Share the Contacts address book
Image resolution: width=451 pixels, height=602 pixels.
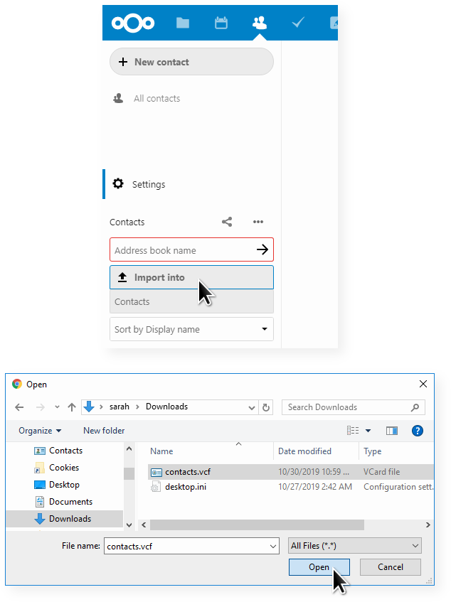pyautogui.click(x=227, y=222)
